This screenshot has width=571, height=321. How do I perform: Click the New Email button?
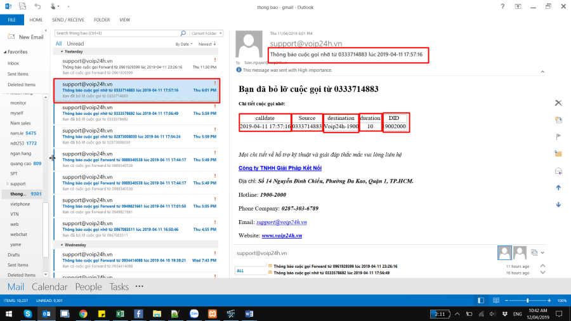point(26,37)
